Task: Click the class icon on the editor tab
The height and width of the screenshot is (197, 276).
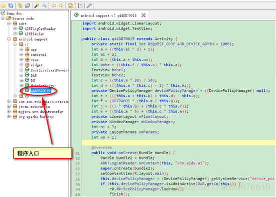Action: pos(76,15)
